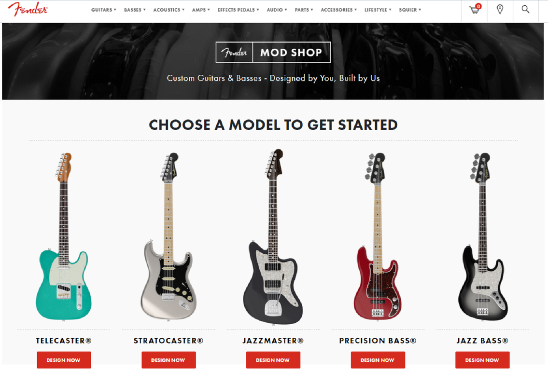
Task: Select the red Precision Bass image
Action: pyautogui.click(x=378, y=236)
